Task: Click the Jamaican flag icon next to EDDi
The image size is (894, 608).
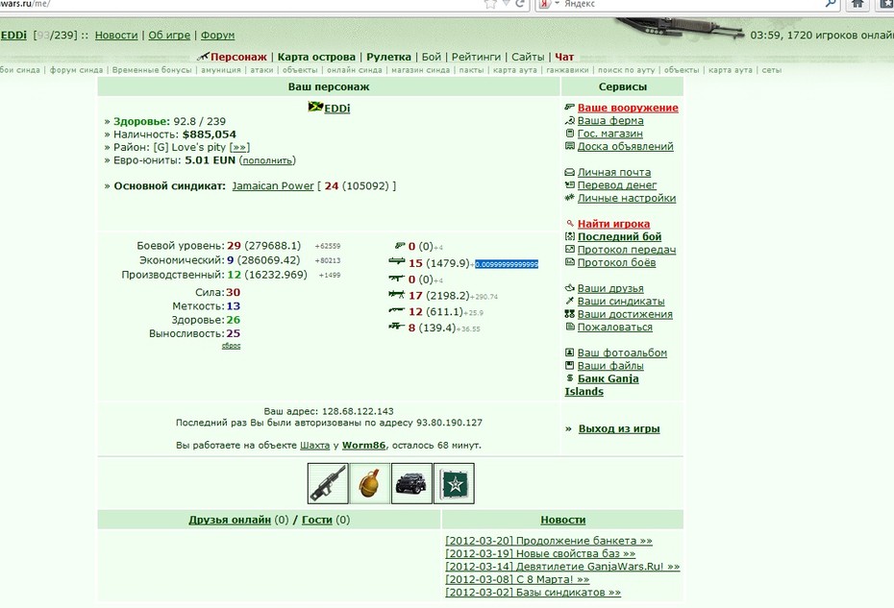Action: click(x=315, y=108)
